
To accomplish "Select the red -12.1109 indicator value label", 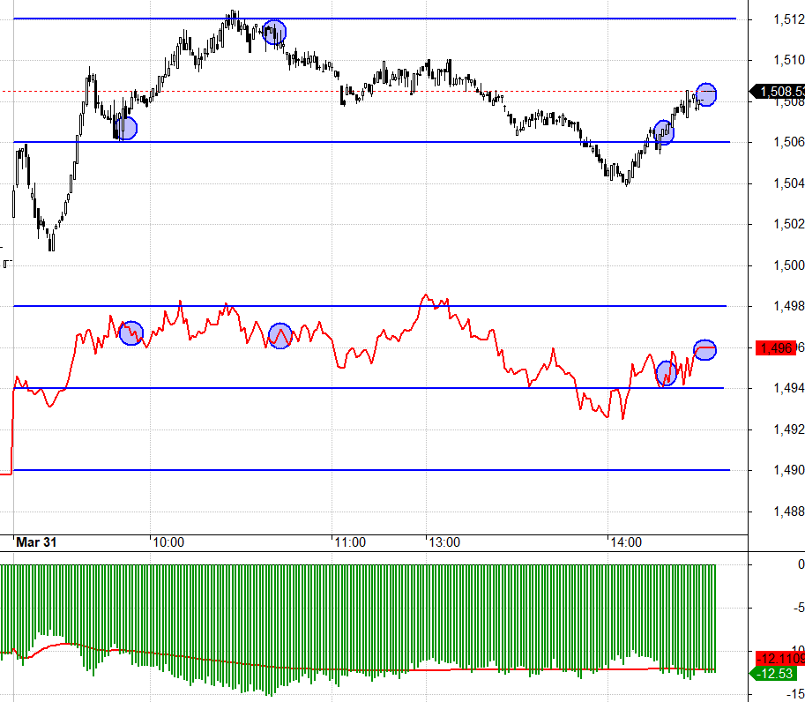I will [778, 659].
